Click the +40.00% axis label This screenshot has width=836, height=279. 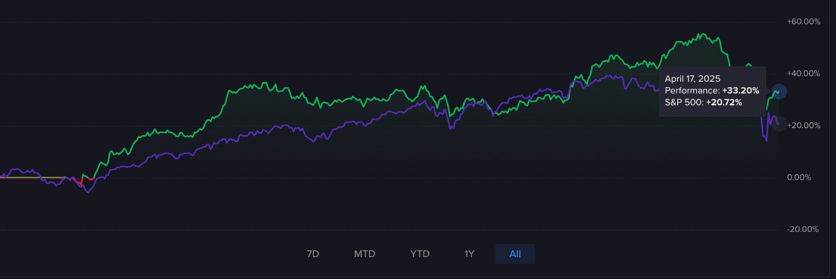click(803, 74)
